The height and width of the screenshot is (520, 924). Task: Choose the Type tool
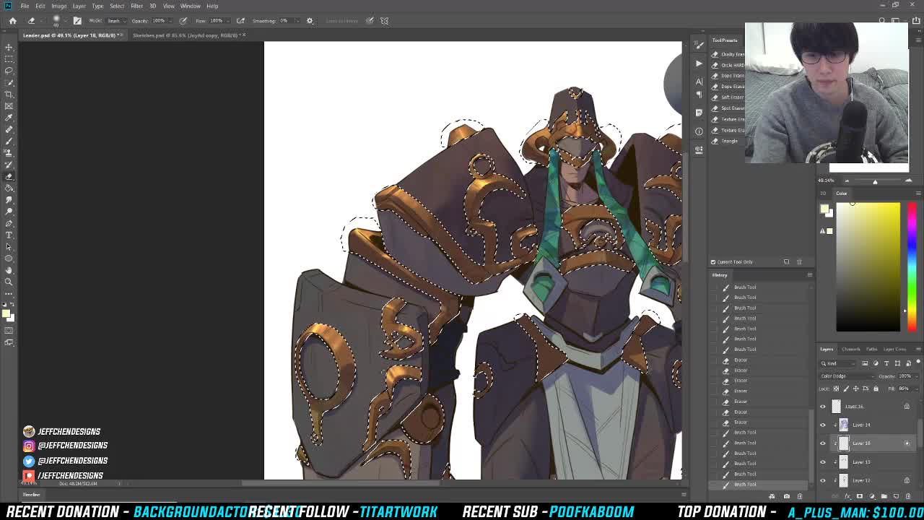point(9,235)
